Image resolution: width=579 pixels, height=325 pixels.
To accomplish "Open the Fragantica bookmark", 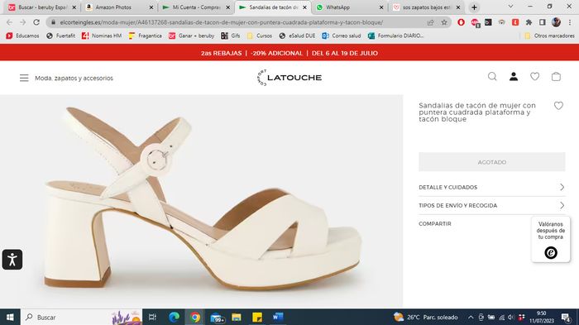I will pyautogui.click(x=145, y=36).
